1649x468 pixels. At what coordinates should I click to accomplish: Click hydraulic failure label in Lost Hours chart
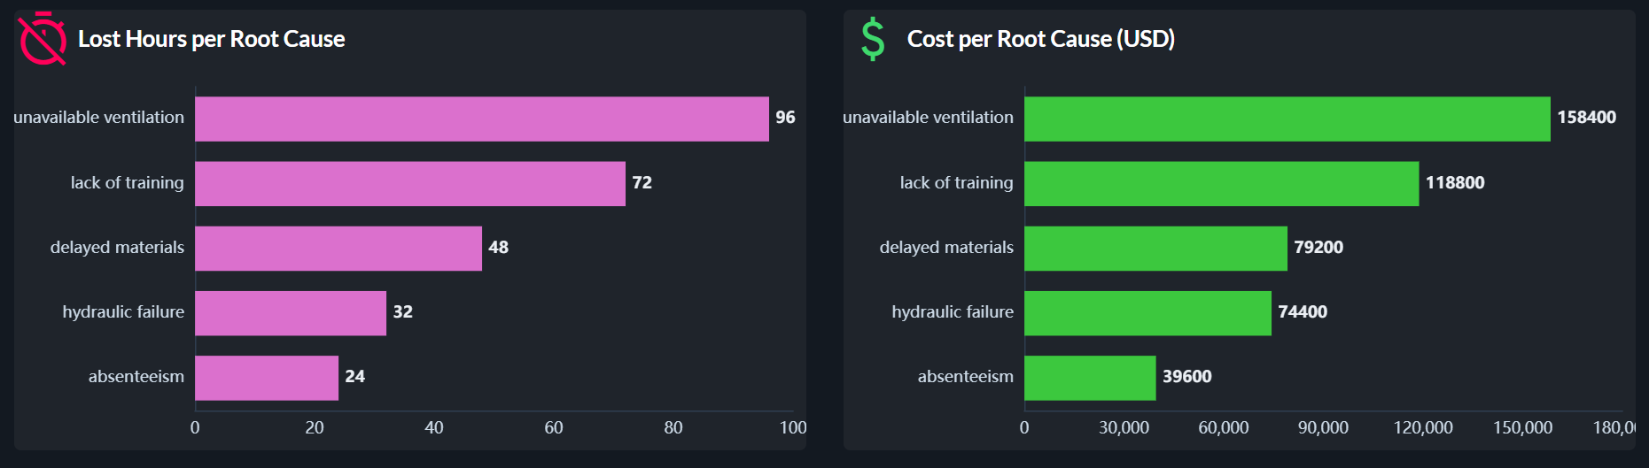pos(123,312)
